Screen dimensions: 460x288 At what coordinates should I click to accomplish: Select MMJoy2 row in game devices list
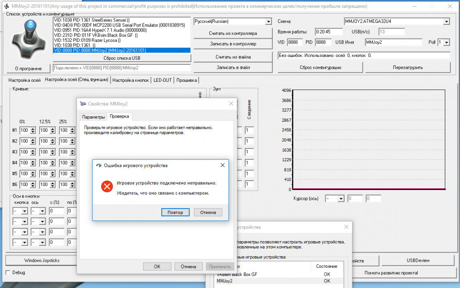[279, 281]
